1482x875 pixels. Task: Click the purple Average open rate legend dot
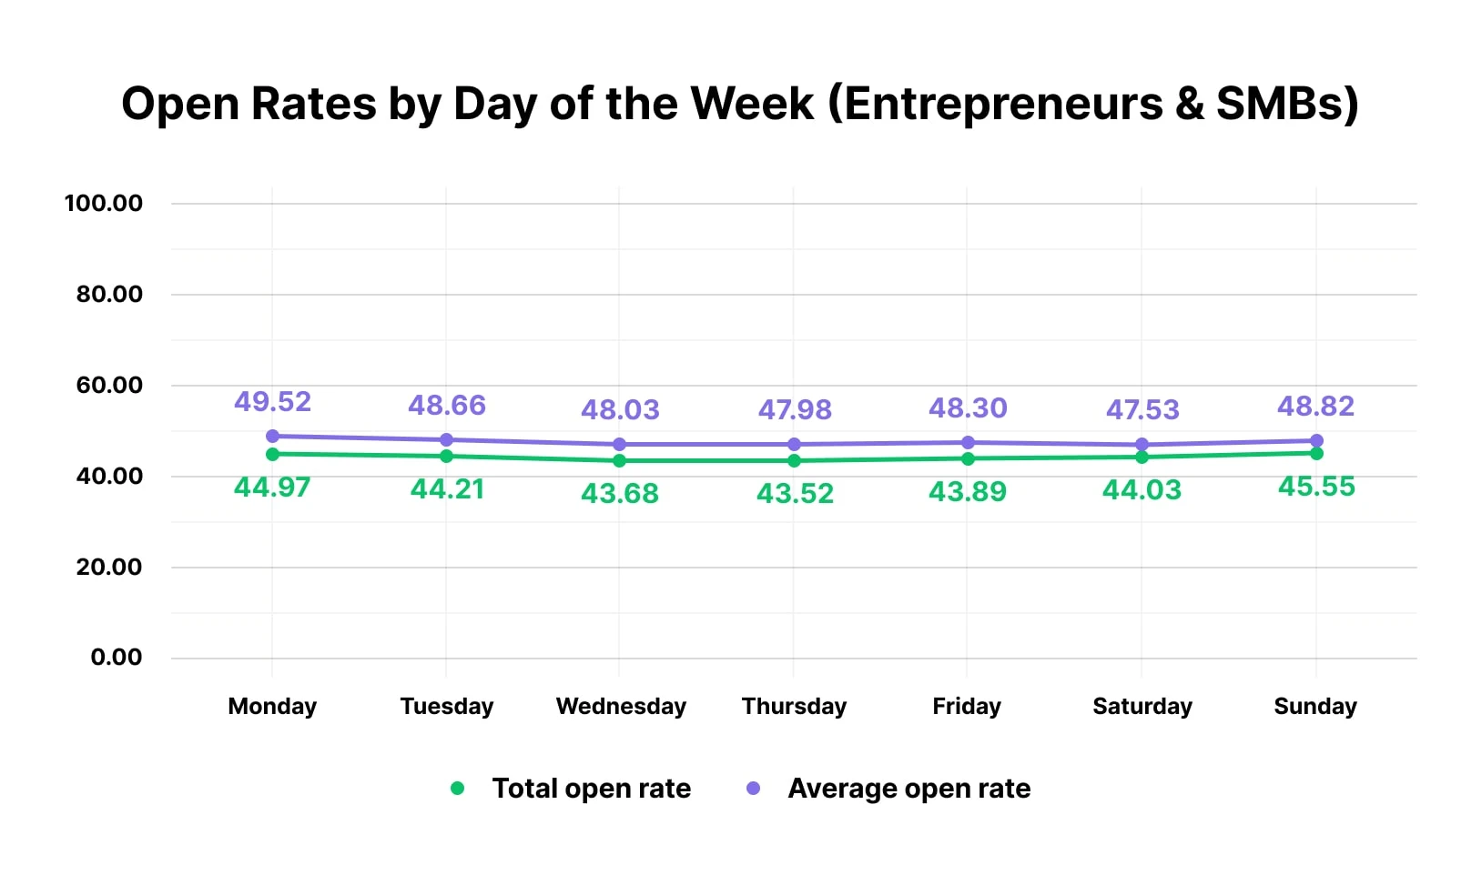coord(753,789)
